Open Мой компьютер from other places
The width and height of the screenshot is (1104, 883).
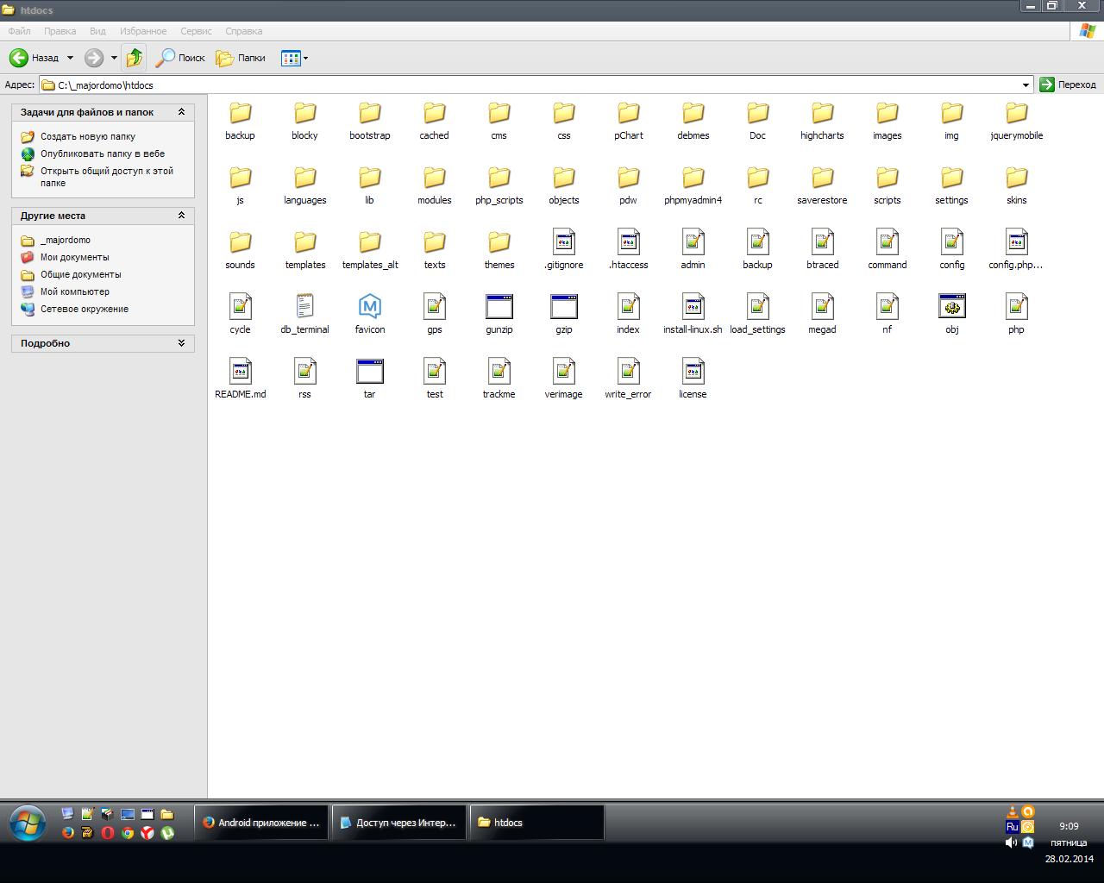point(74,291)
